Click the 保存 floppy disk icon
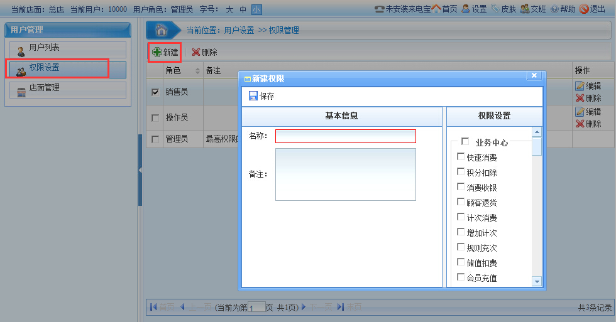Image resolution: width=616 pixels, height=322 pixels. [253, 96]
